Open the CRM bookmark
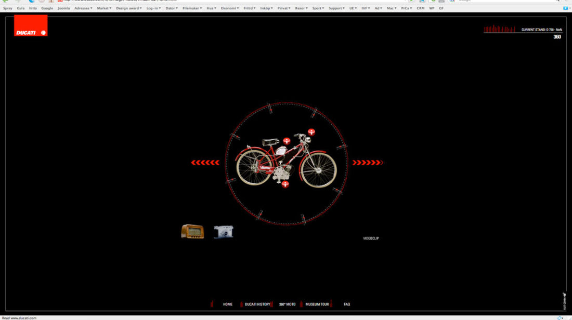 [420, 8]
